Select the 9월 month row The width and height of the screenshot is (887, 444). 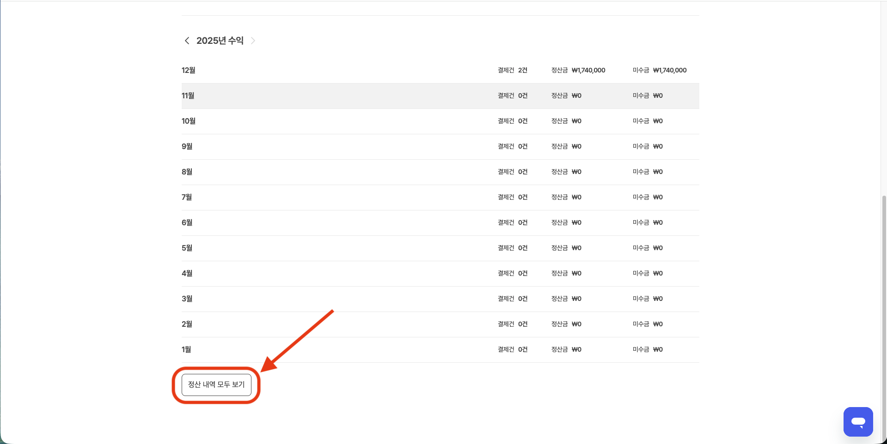[187, 146]
